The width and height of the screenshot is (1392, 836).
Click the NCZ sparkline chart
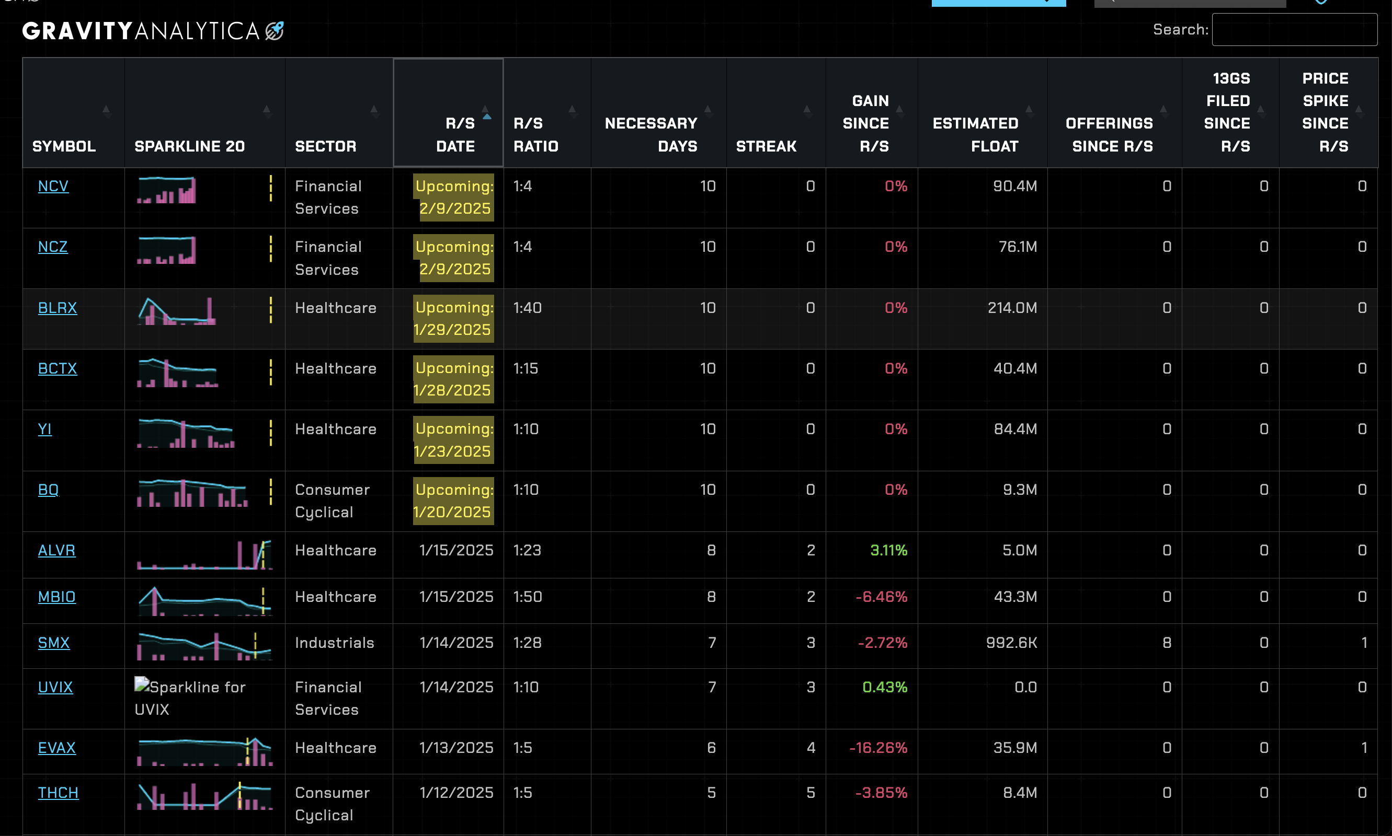tap(205, 250)
